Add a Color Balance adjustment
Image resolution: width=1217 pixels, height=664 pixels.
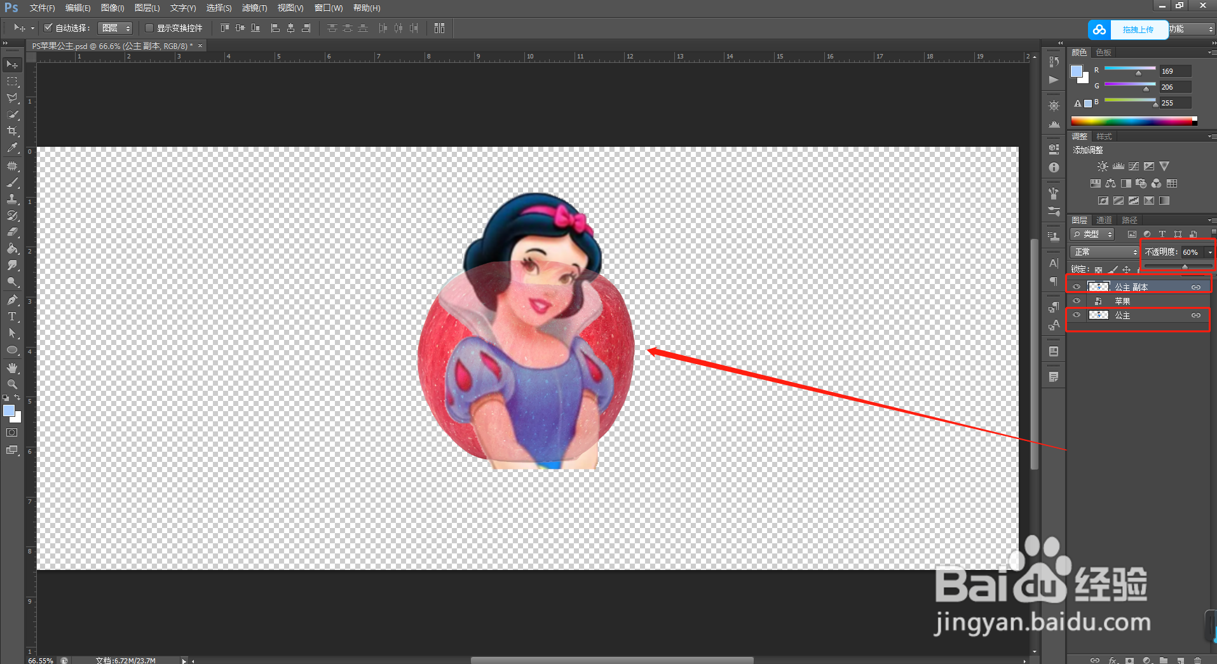pos(1110,184)
